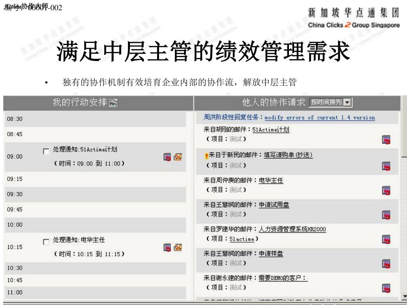Click the icon beside 我的行动安排 header
The image size is (407, 305).
tap(113, 103)
